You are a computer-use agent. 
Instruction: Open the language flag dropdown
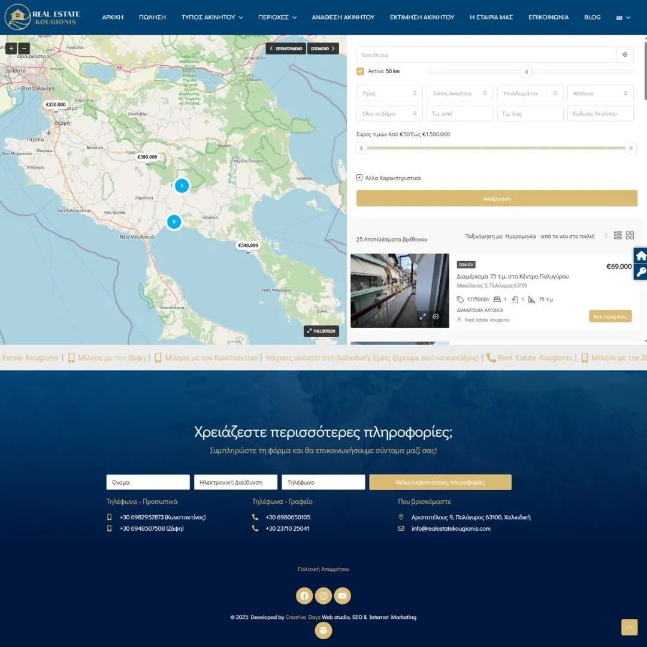click(x=624, y=17)
